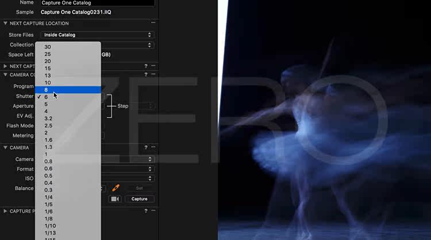The image size is (431, 240).
Task: Open the Format dropdown
Action: coord(127,169)
